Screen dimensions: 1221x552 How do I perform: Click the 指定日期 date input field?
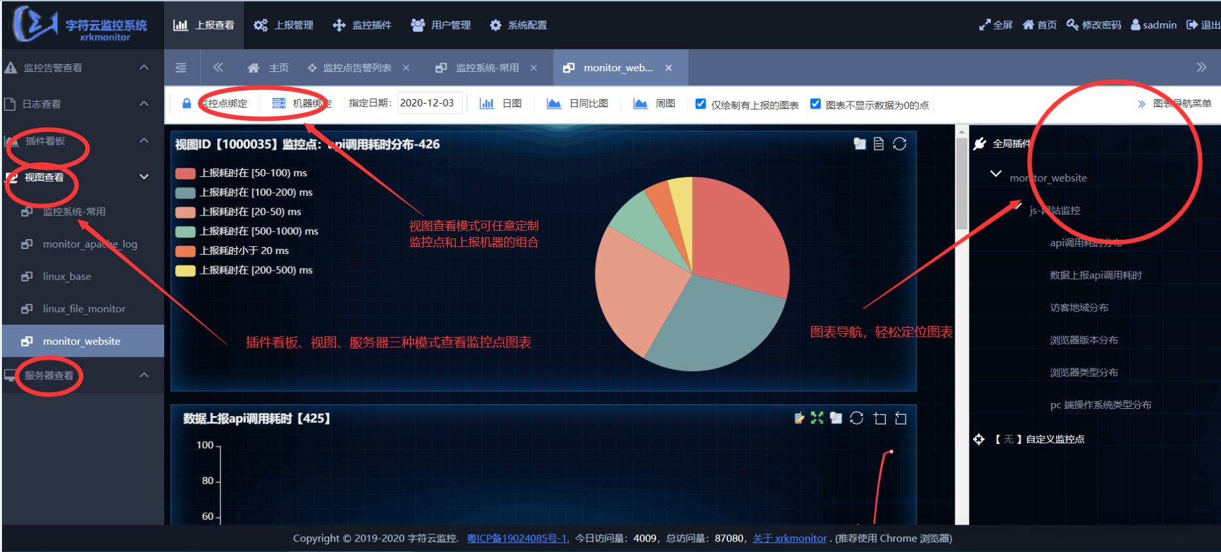[x=429, y=103]
